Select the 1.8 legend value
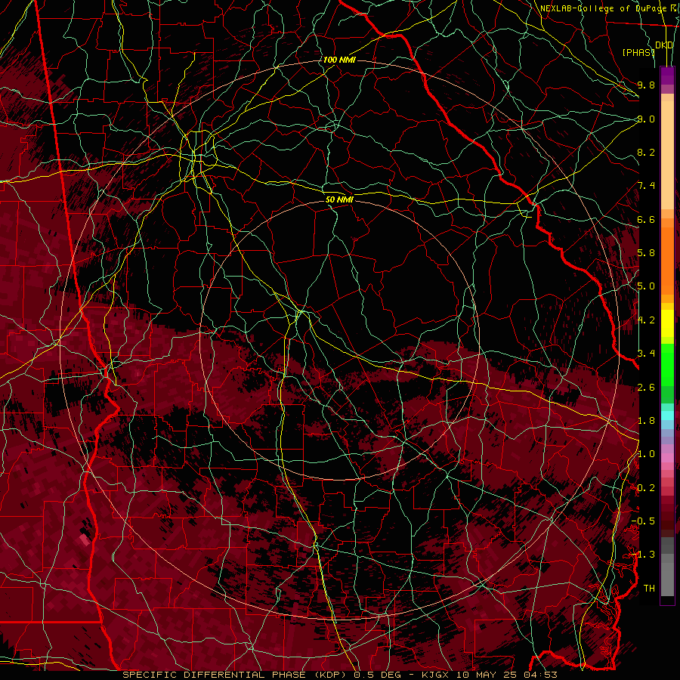Screen dimensions: 680x680 tap(646, 421)
